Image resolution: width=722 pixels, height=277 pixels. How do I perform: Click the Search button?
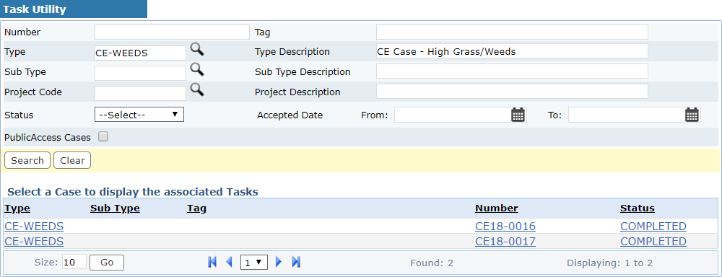click(x=27, y=160)
